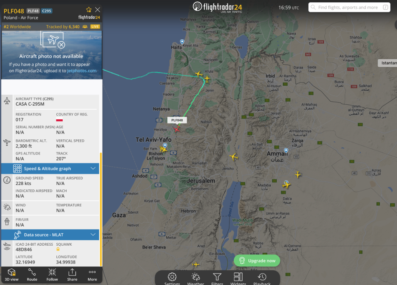Close the PLF048 flight panel
Image resolution: width=397 pixels, height=285 pixels.
98,10
